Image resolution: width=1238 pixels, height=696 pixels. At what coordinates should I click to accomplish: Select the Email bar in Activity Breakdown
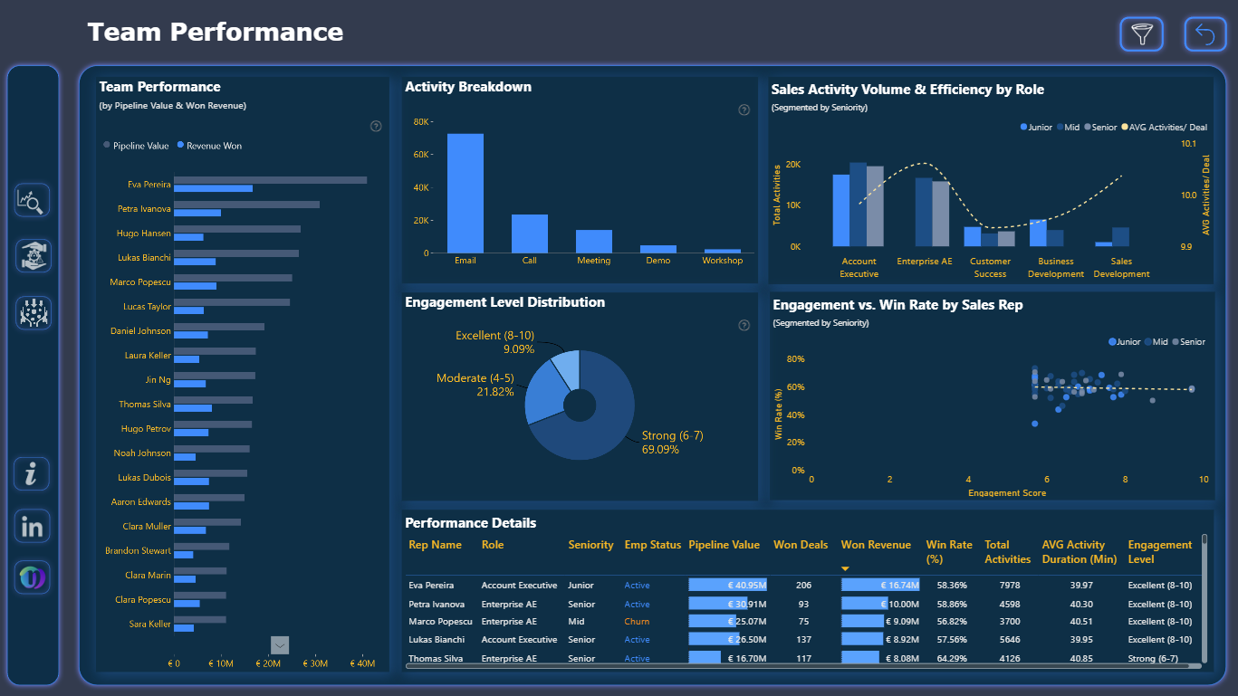click(x=465, y=194)
